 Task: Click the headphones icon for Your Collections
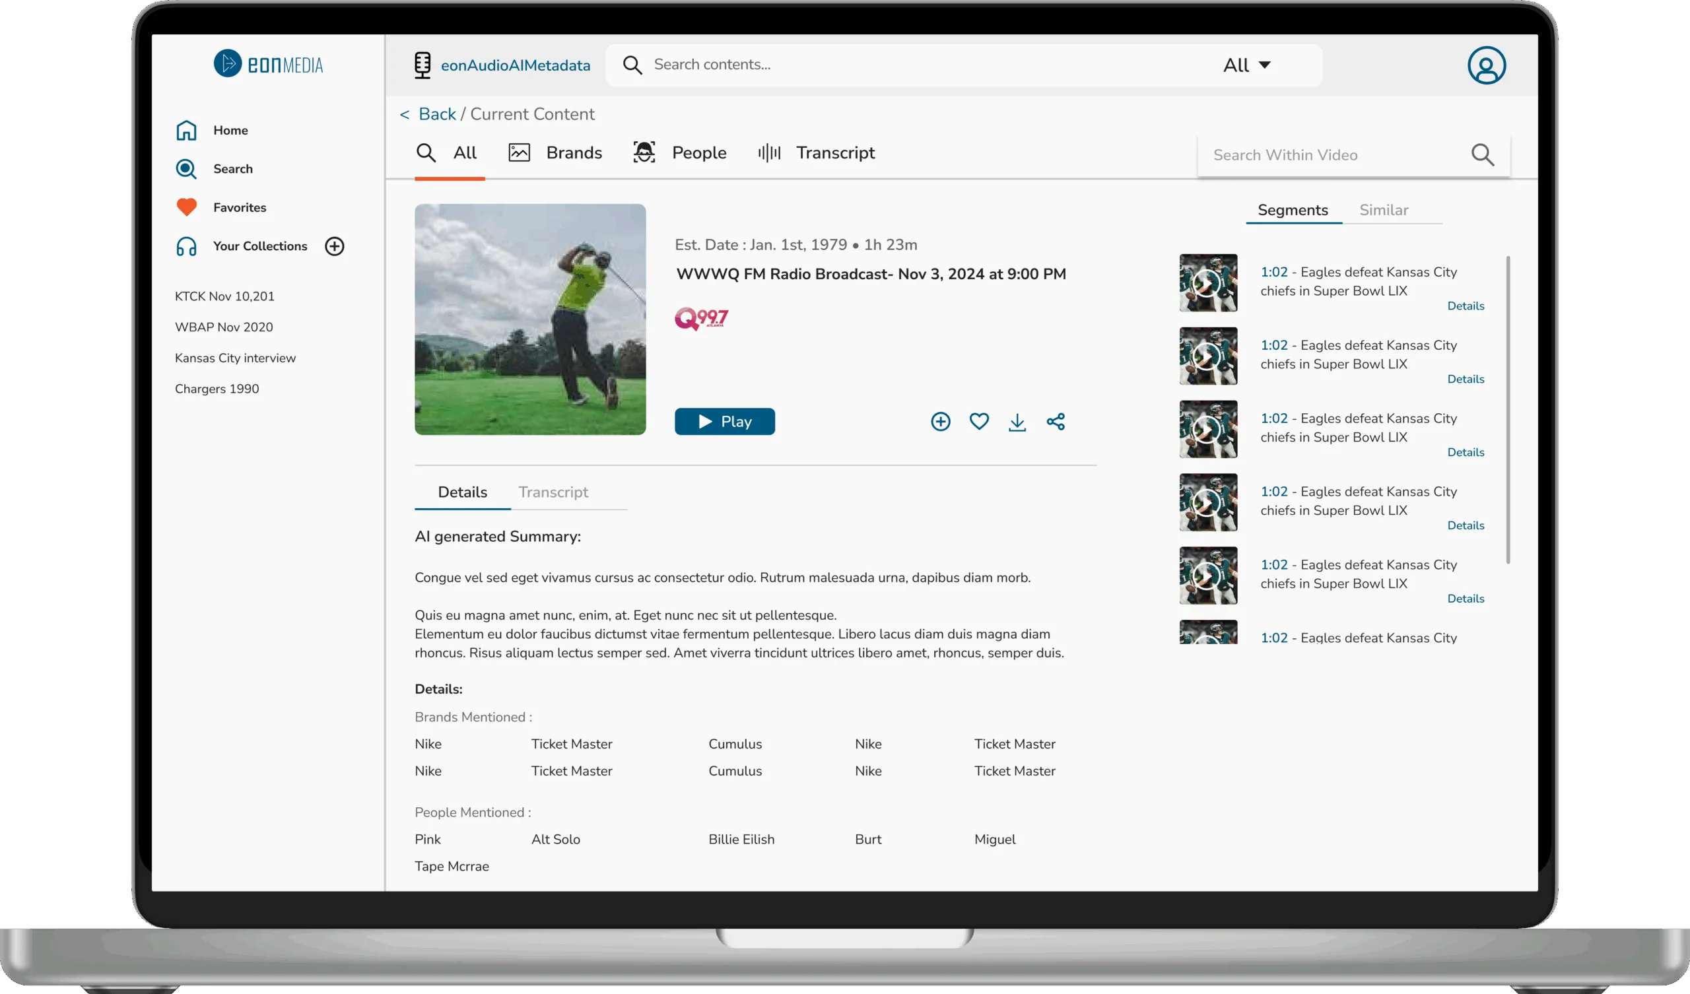click(x=186, y=246)
